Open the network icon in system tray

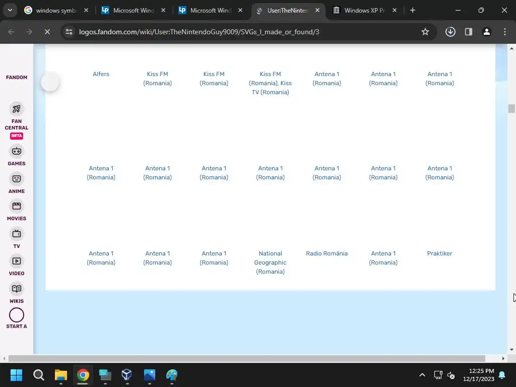pos(438,375)
